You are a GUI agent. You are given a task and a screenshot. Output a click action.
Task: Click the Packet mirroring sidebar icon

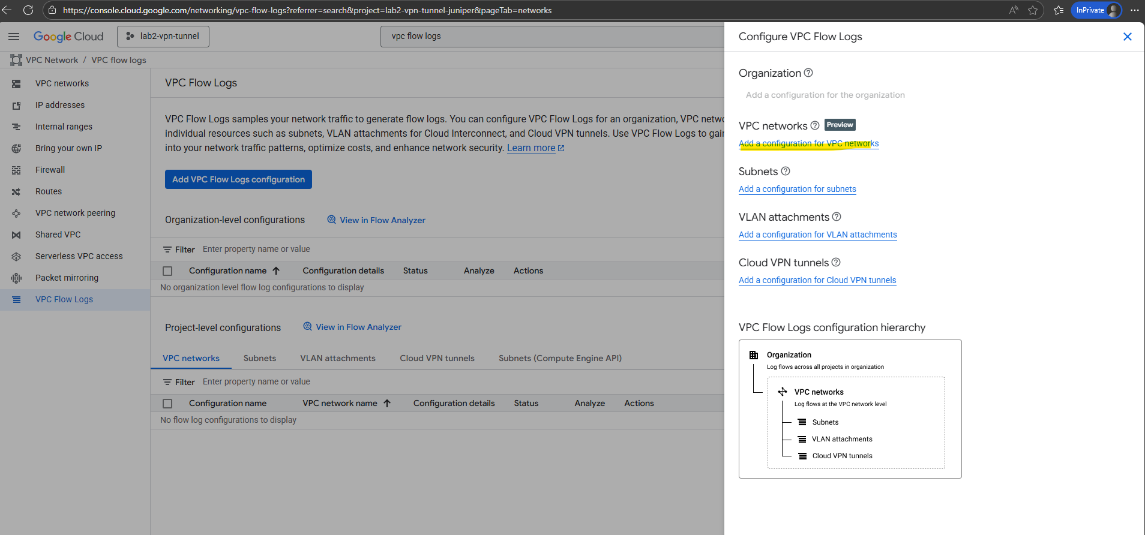[x=16, y=278]
